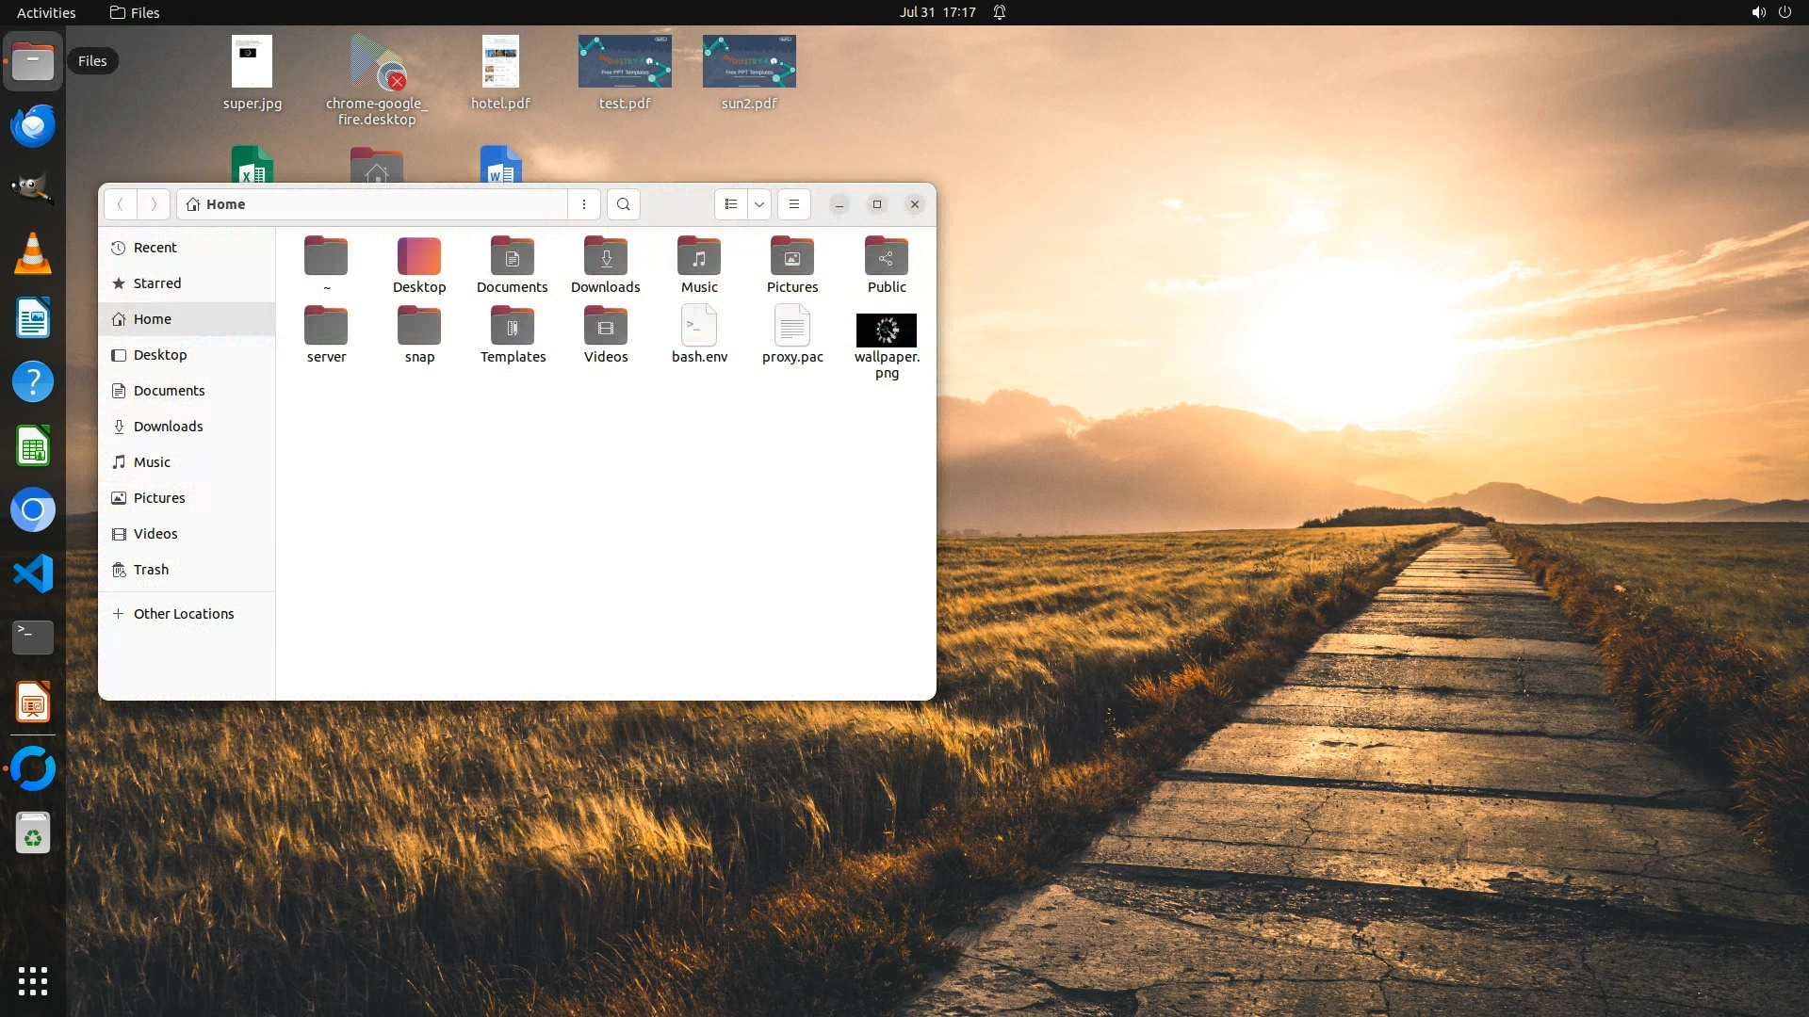Click the date and time clock
This screenshot has height=1017, width=1809.
pos(937,12)
